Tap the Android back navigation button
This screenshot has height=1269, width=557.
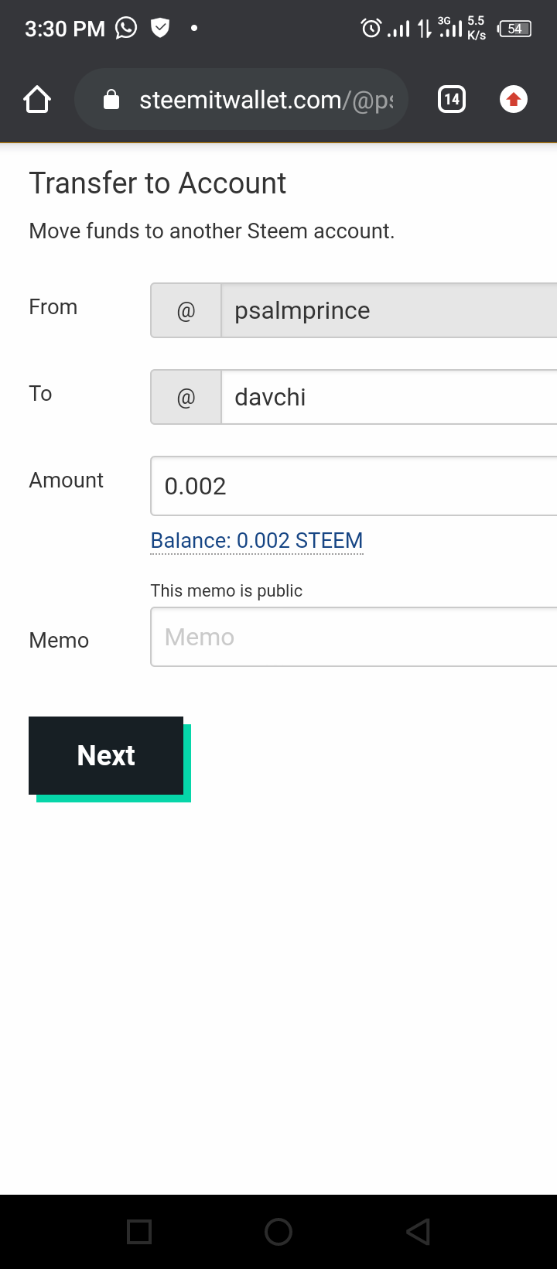pos(419,1231)
